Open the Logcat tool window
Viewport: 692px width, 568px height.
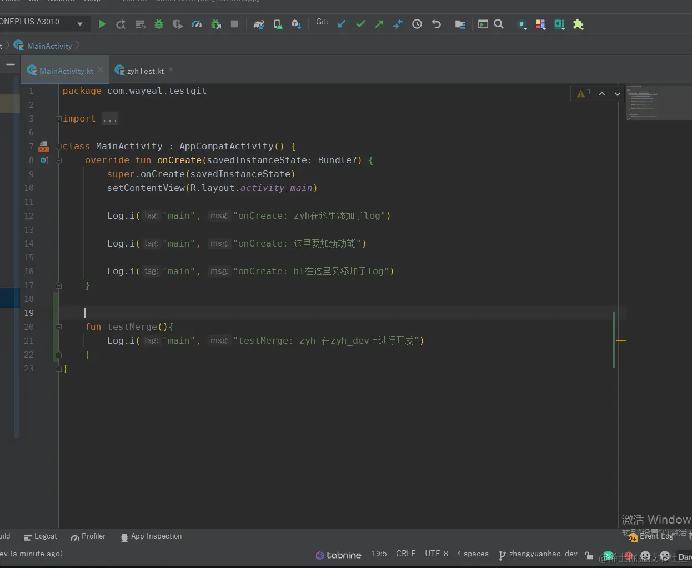point(41,536)
